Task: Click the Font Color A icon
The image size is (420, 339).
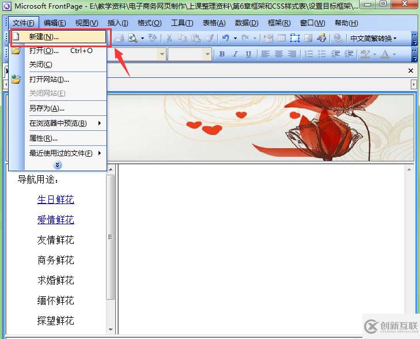Action: [385, 54]
